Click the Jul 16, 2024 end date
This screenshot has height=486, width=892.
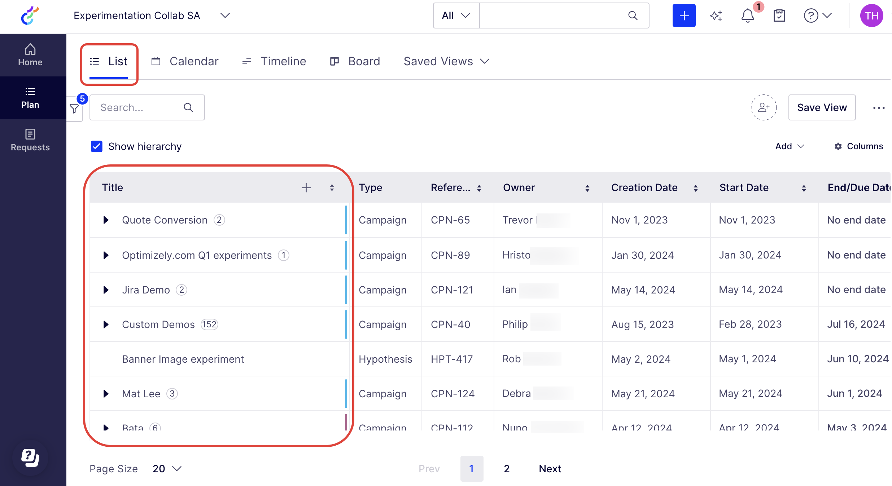(856, 324)
